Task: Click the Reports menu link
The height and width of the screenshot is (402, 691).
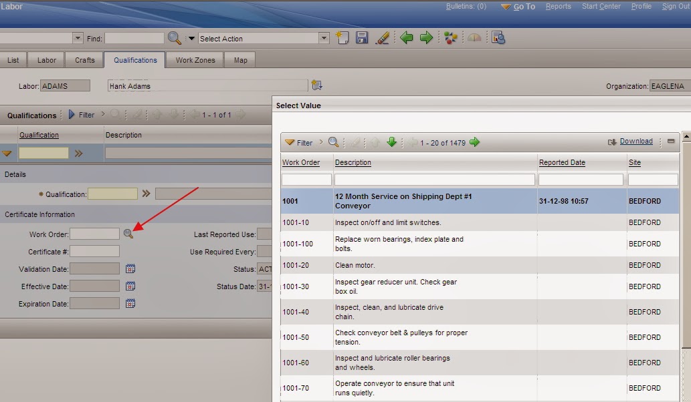Action: (559, 6)
